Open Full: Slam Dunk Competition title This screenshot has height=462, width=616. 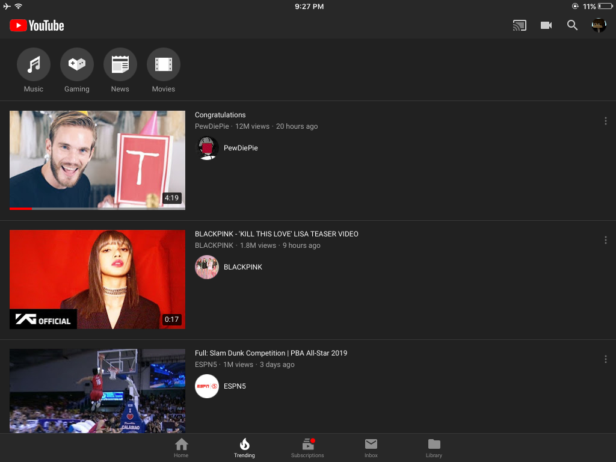pos(271,353)
